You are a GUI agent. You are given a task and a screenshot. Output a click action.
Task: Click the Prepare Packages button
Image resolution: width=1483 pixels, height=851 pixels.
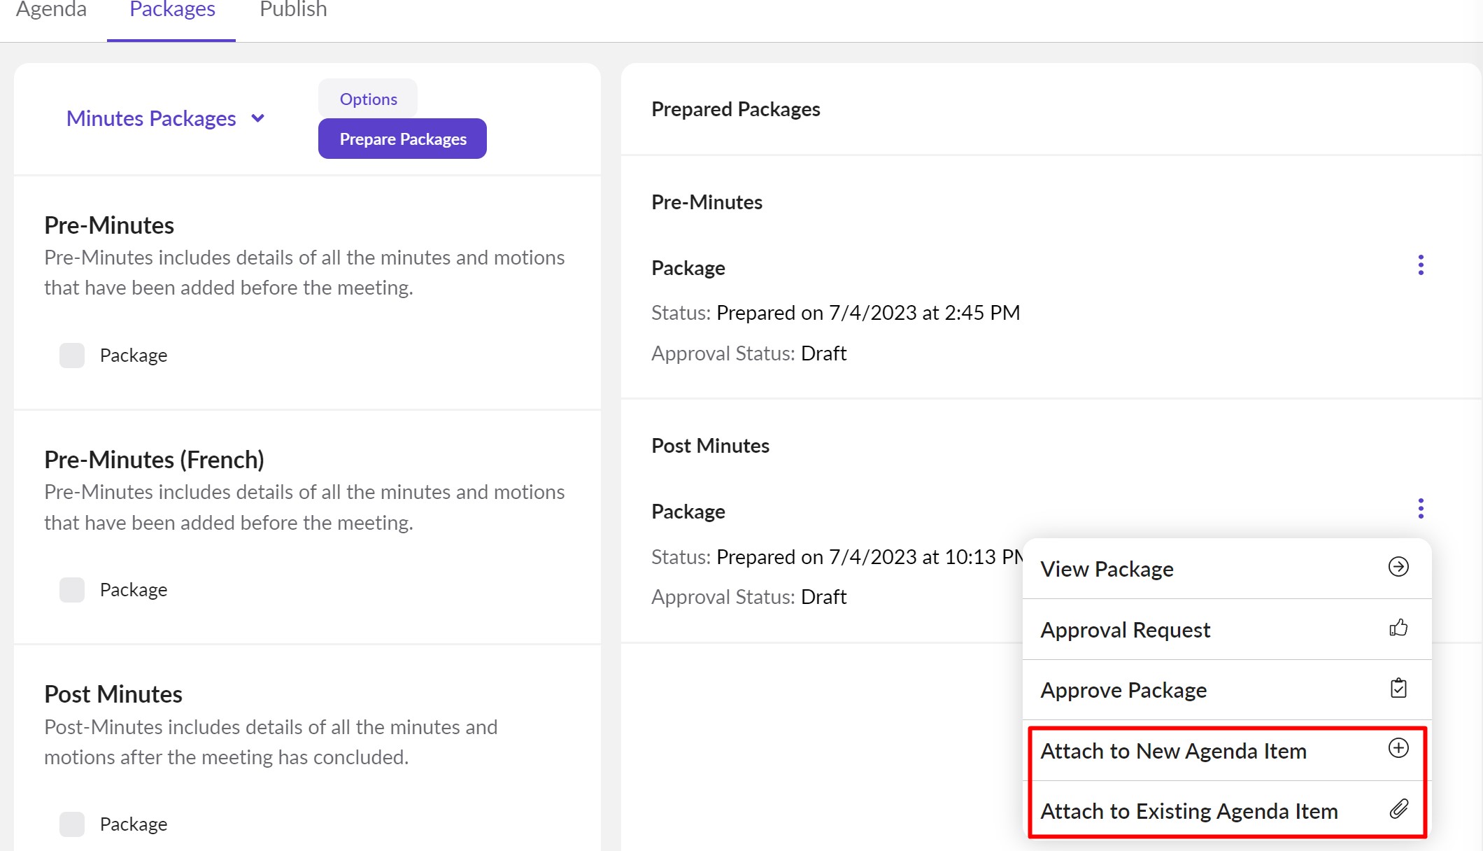click(402, 139)
